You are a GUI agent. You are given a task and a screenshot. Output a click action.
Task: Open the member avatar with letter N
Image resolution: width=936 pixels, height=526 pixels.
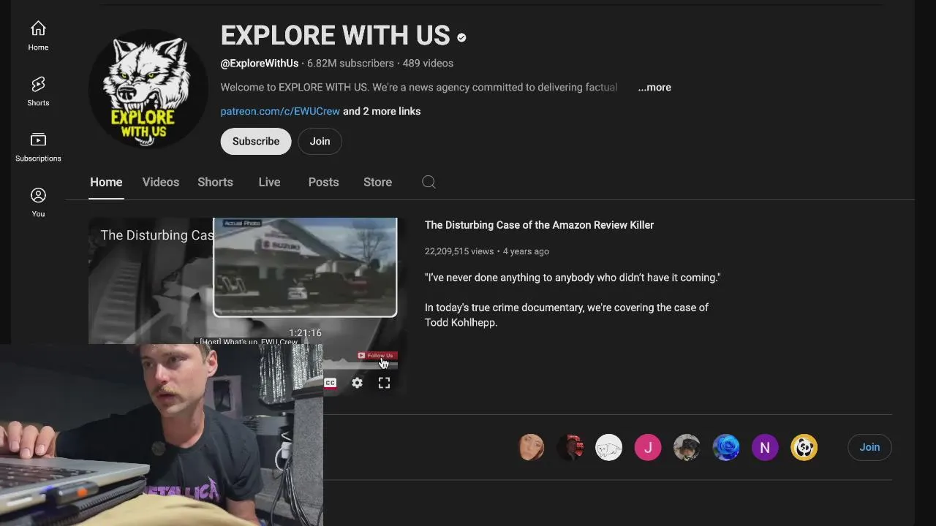765,447
